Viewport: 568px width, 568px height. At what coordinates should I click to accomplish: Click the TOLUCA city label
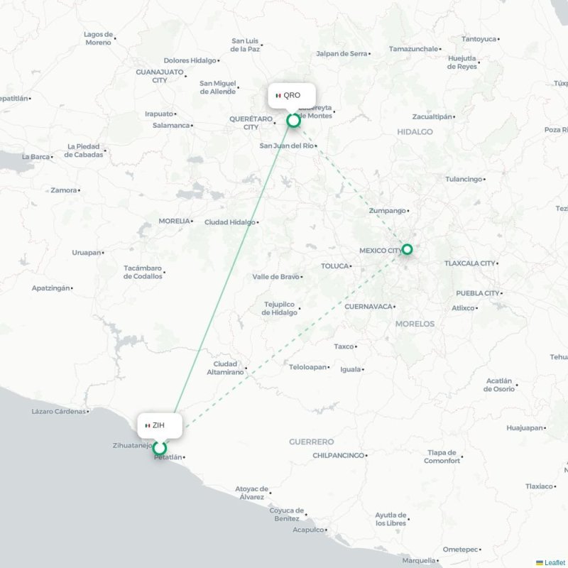click(334, 266)
